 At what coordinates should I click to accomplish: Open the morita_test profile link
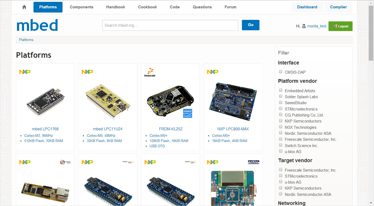tap(317, 26)
